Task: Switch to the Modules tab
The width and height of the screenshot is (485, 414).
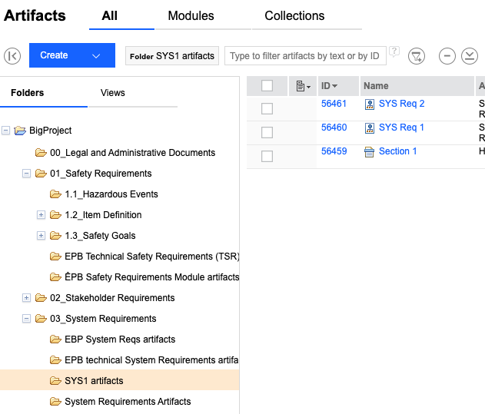Action: click(x=191, y=16)
